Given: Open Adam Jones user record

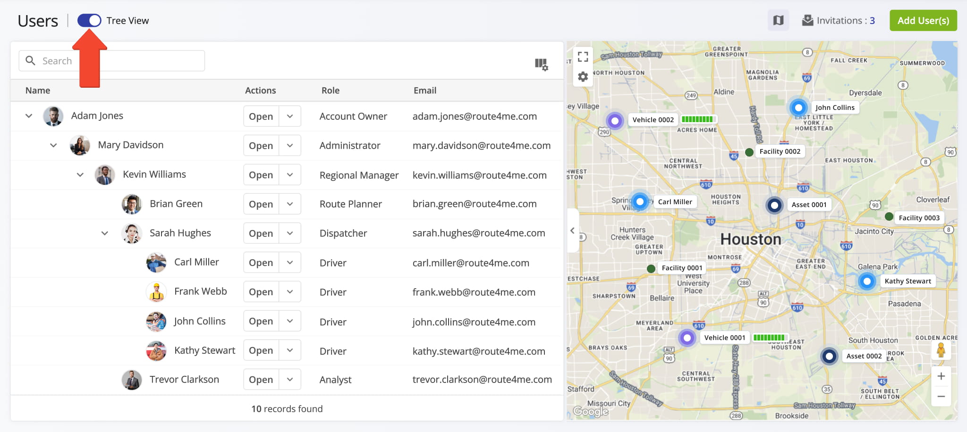Looking at the screenshot, I should 261,116.
